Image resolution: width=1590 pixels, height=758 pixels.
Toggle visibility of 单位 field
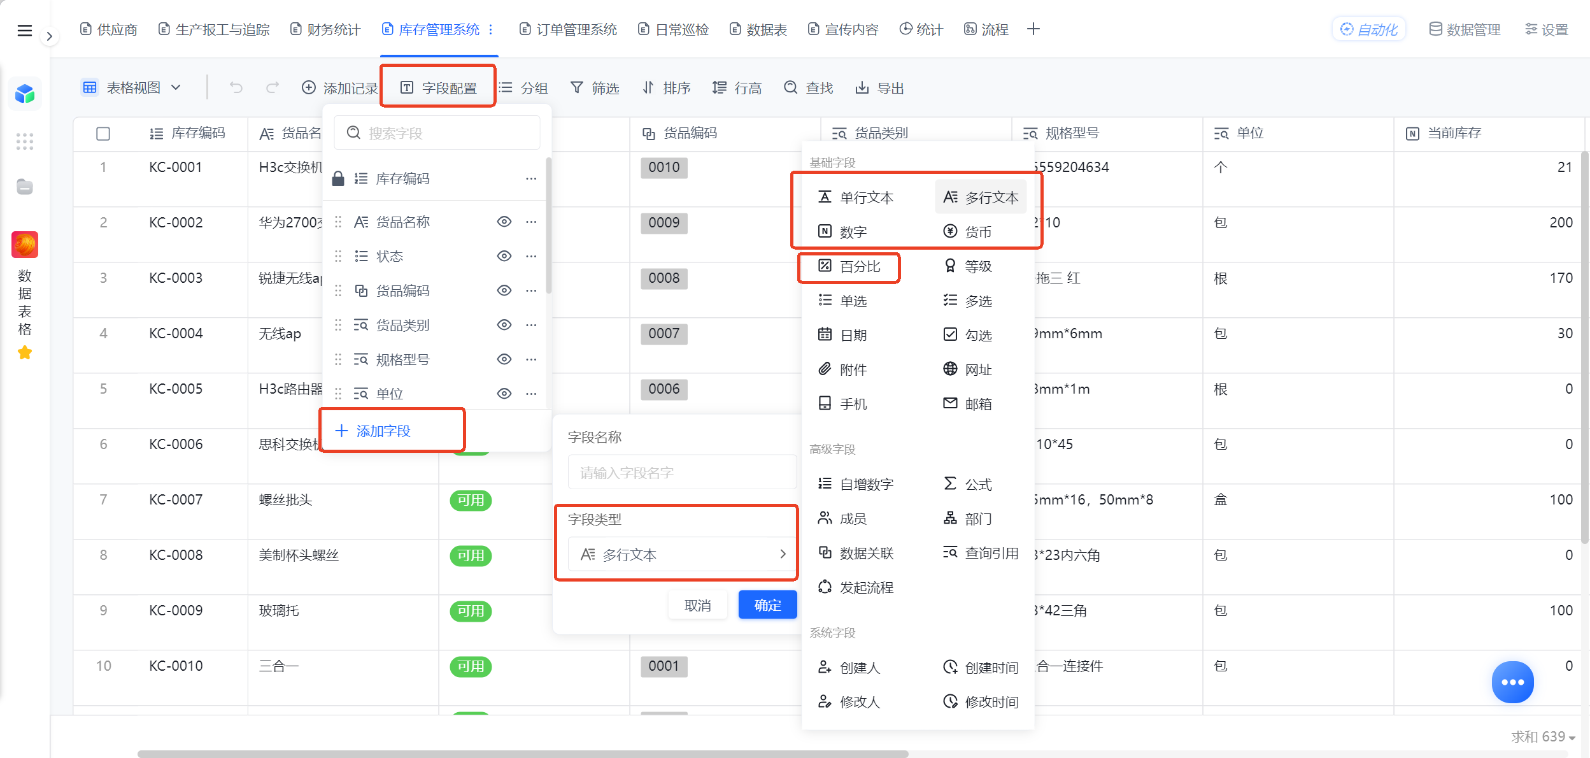pyautogui.click(x=504, y=394)
